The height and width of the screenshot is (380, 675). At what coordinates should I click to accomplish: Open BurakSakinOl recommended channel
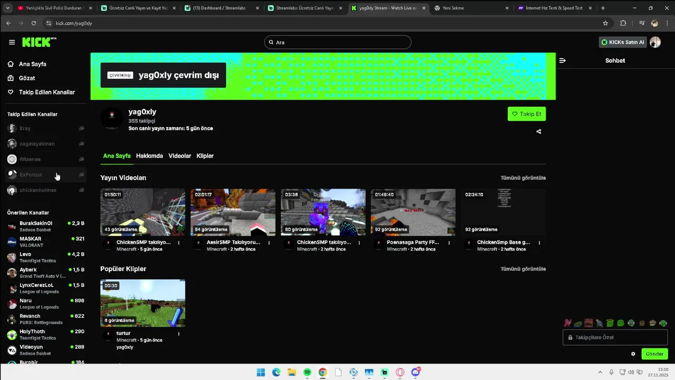(x=46, y=226)
